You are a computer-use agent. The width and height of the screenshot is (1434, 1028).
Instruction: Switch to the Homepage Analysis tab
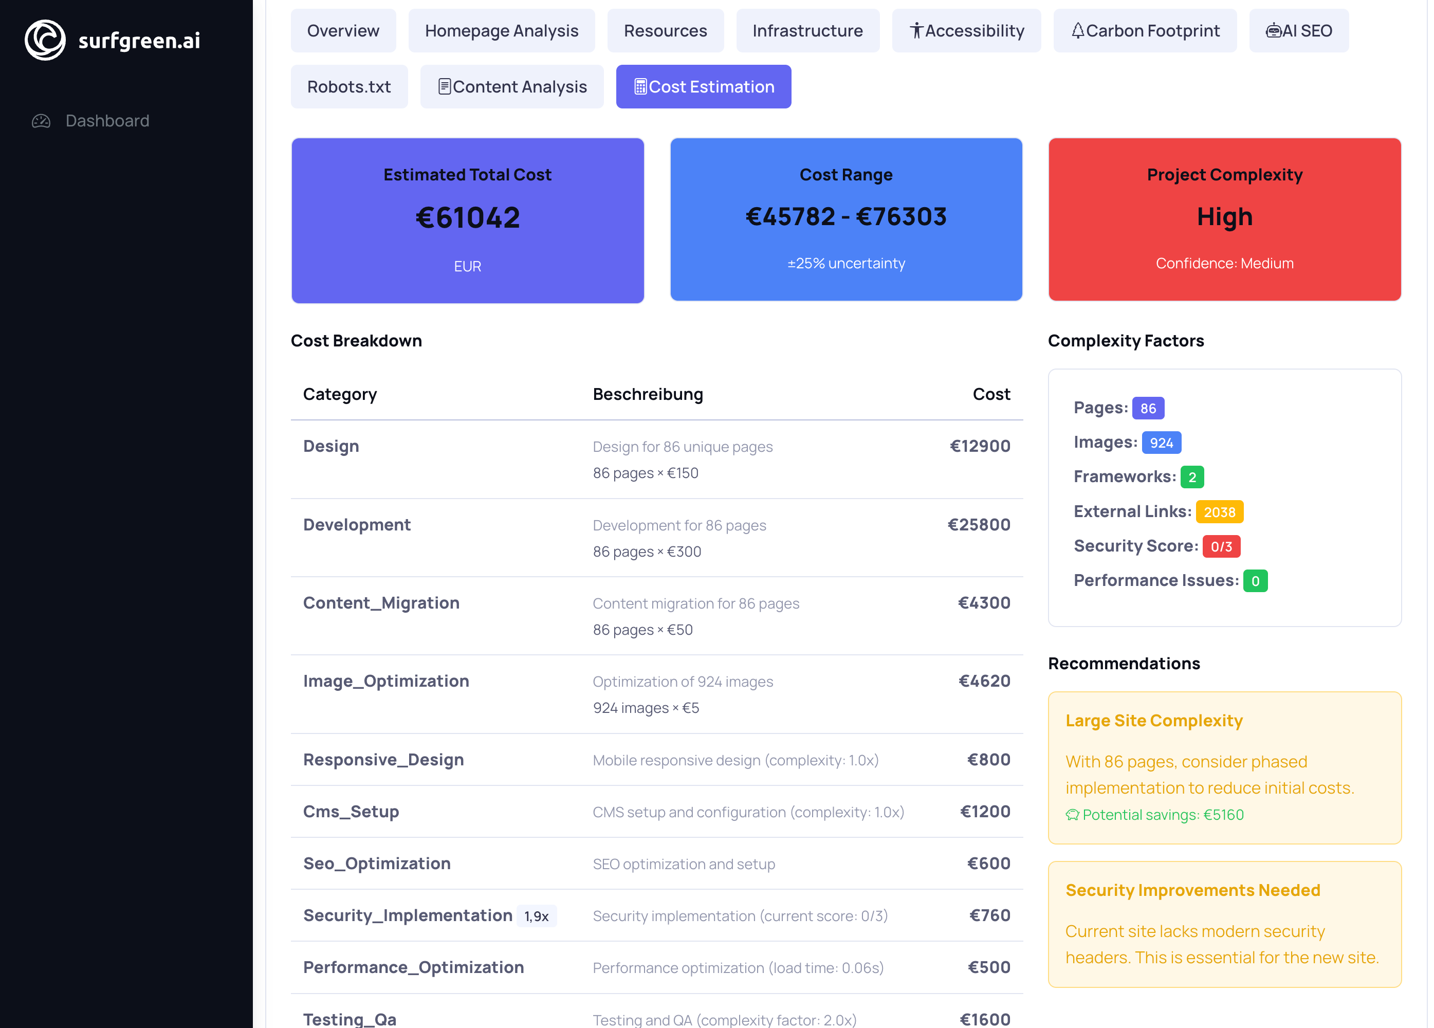click(502, 30)
